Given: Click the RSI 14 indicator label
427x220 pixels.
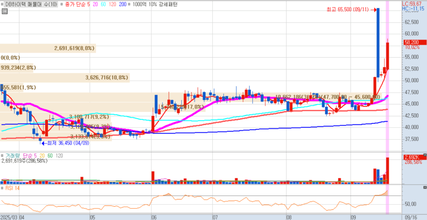Looking at the screenshot, I should pyautogui.click(x=12, y=188).
